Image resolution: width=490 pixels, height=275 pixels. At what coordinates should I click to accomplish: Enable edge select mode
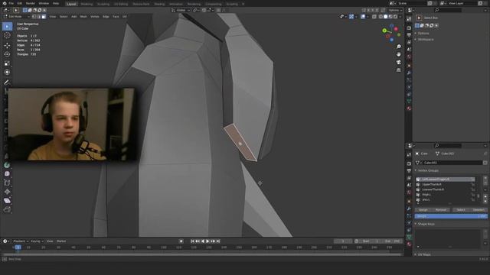tap(39, 17)
